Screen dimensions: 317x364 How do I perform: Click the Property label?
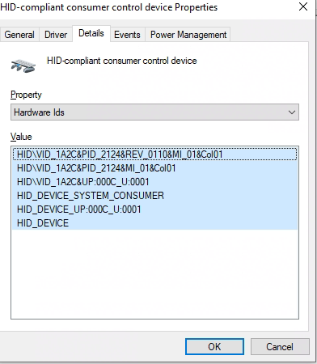[x=26, y=95]
